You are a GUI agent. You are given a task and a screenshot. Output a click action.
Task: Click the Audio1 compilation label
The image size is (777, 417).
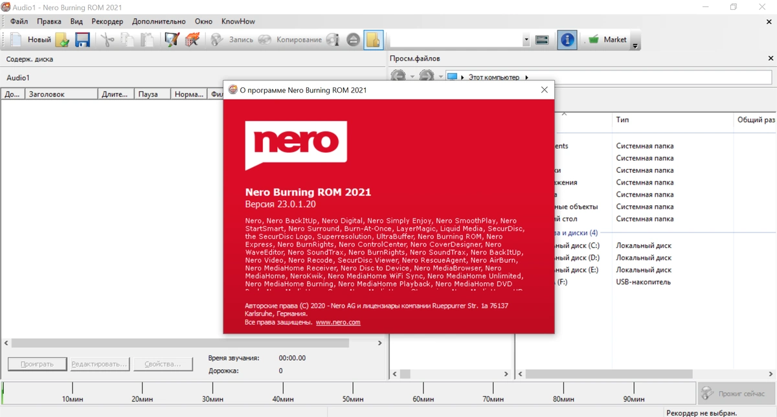tap(18, 78)
